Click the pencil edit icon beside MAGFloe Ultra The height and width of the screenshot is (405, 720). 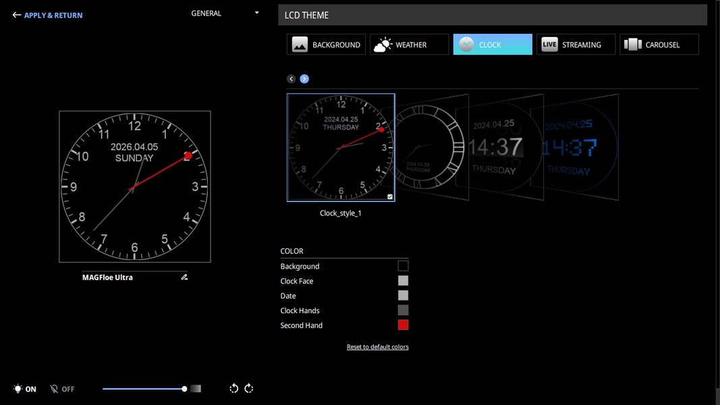[184, 277]
